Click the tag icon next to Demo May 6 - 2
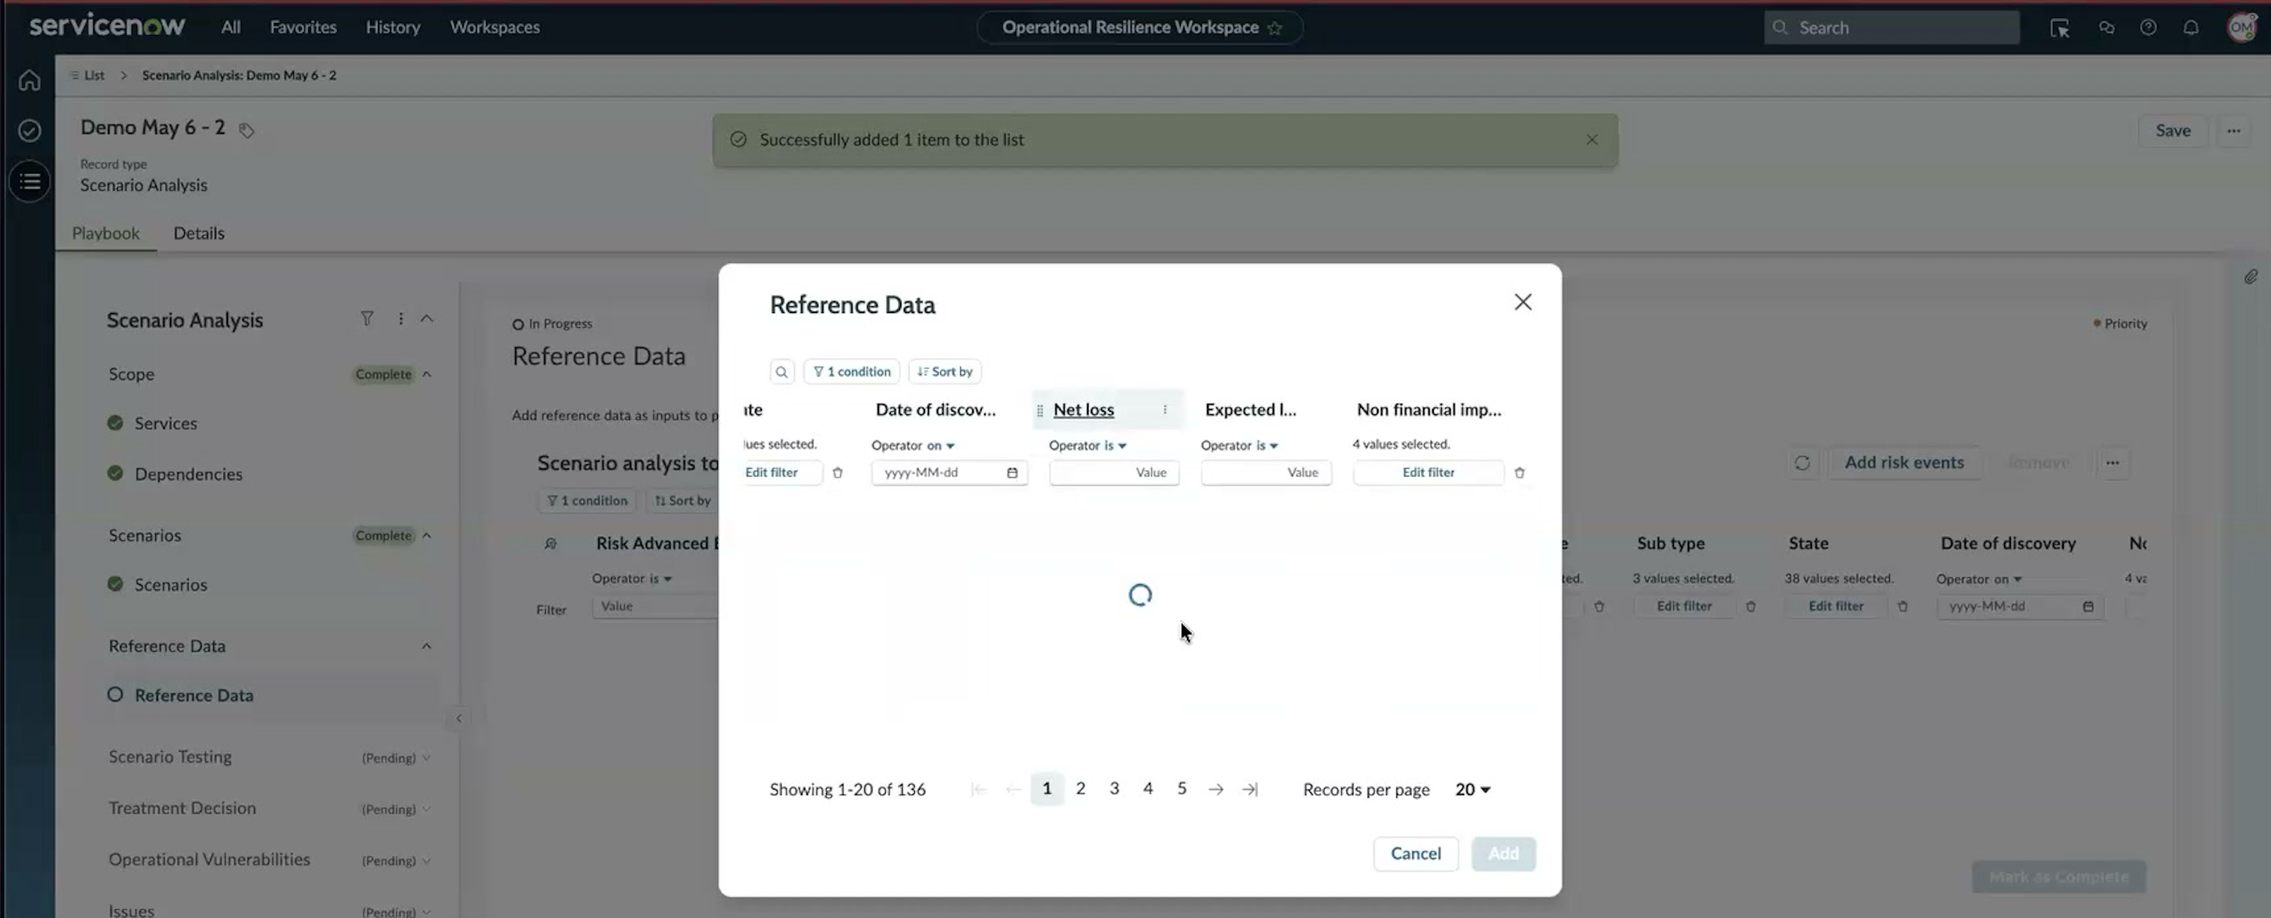The image size is (2271, 918). tap(247, 130)
